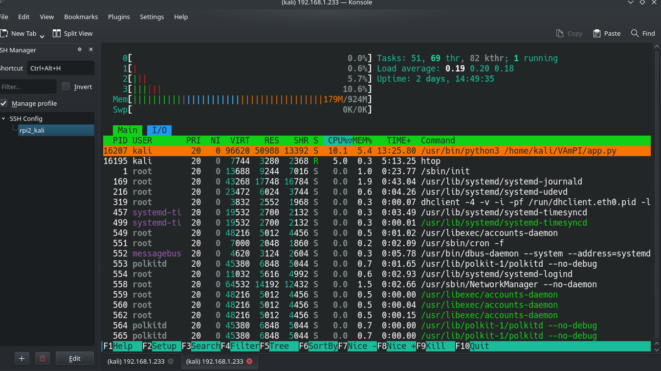Uncheck the Manage profile checkbox
The height and width of the screenshot is (371, 661).
coord(4,104)
